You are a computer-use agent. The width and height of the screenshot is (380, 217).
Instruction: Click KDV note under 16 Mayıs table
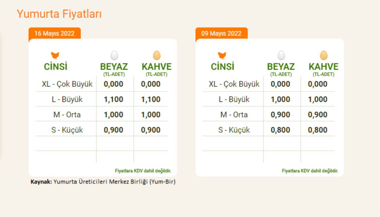(143, 171)
